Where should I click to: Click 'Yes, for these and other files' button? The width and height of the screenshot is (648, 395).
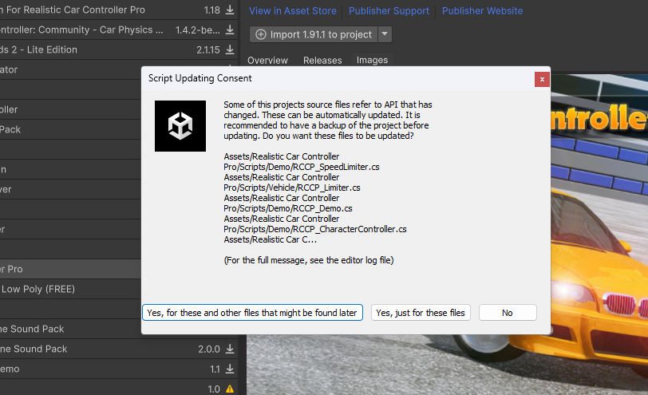click(252, 313)
